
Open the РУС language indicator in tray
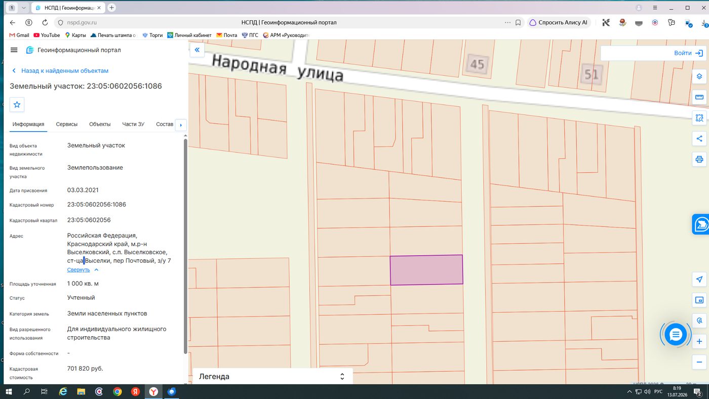[x=658, y=391]
